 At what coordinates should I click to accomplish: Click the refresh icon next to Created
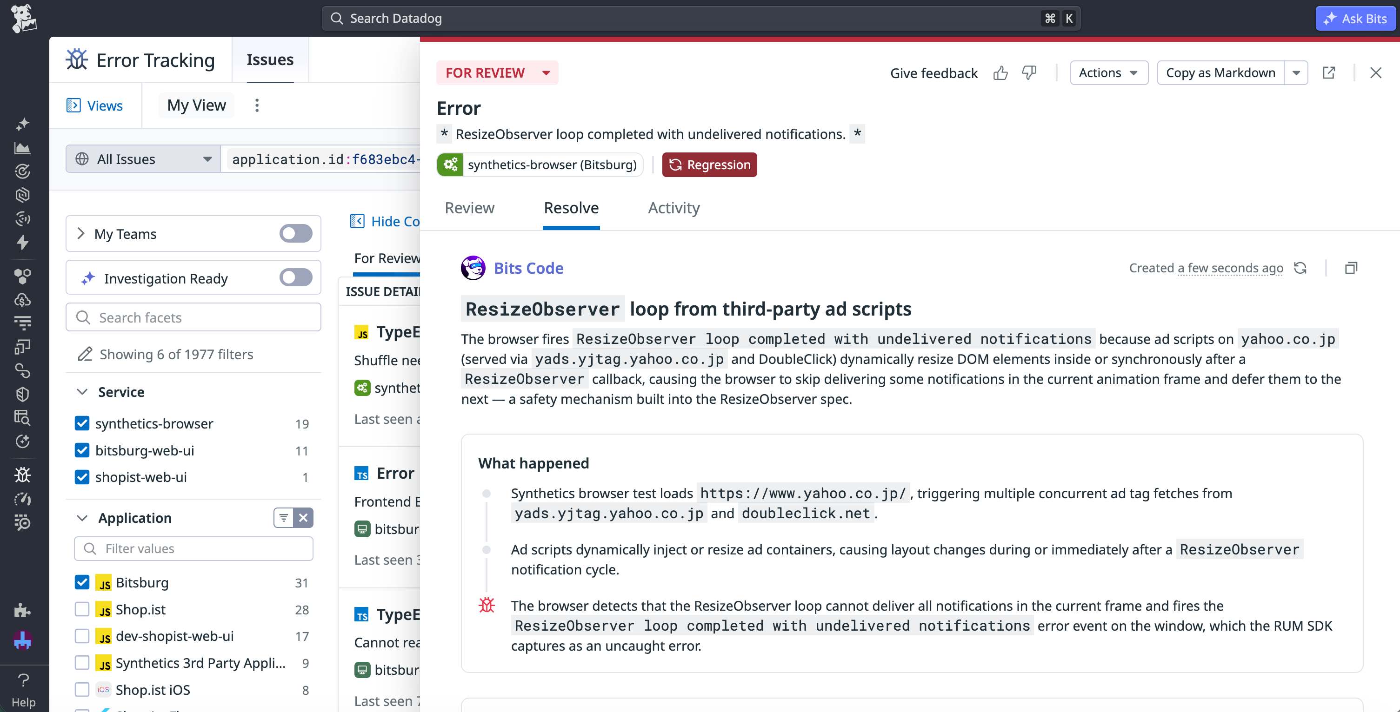tap(1300, 268)
